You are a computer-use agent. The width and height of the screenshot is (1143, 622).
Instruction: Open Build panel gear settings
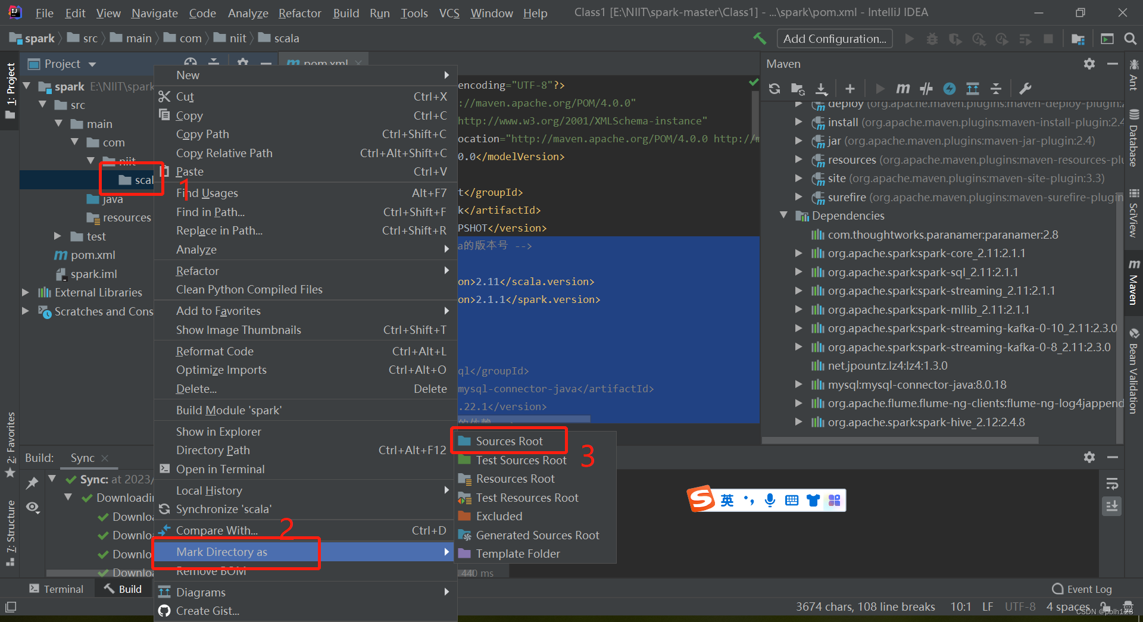click(x=1089, y=457)
